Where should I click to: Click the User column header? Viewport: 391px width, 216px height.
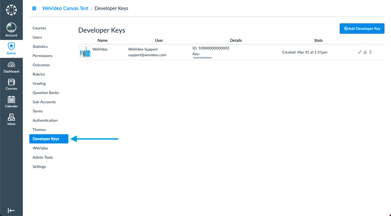tap(159, 40)
